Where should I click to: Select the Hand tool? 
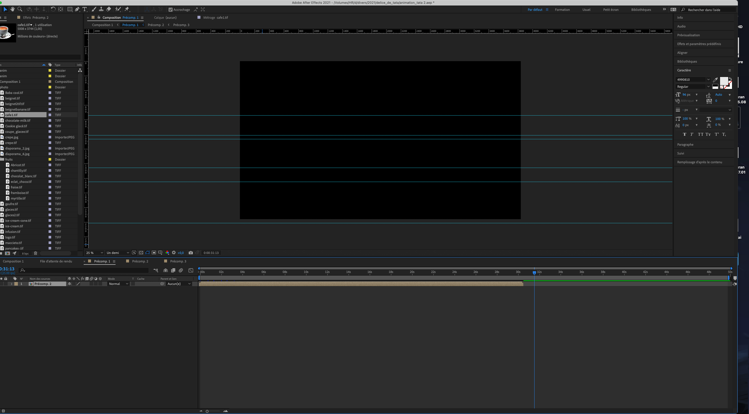(12, 9)
